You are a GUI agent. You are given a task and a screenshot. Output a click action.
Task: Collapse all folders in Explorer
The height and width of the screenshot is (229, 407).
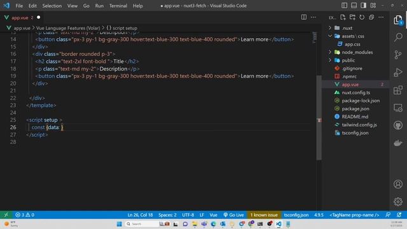(371, 17)
